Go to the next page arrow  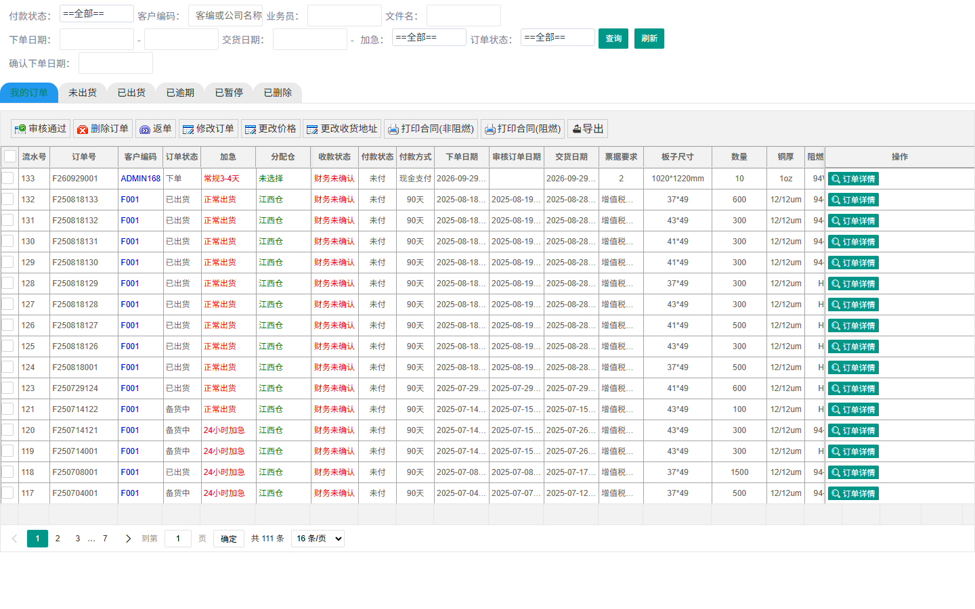click(x=128, y=539)
